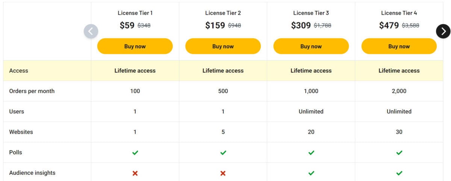Click the struck-through $3,588 original price
This screenshot has width=451, height=181.
point(410,26)
